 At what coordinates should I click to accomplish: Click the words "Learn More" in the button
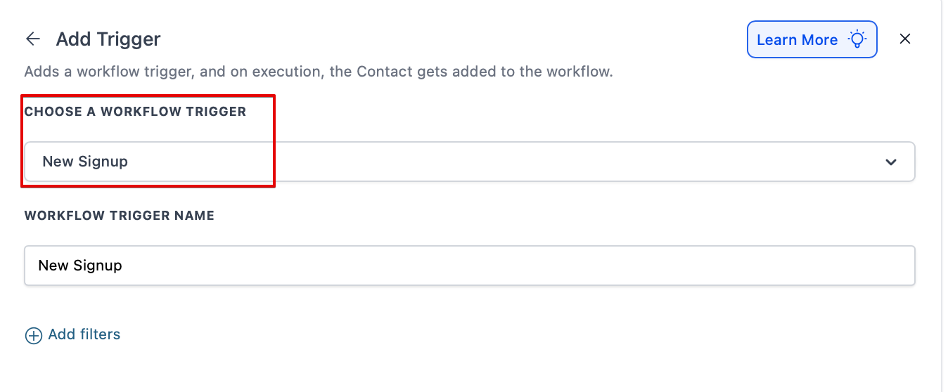pyautogui.click(x=797, y=40)
